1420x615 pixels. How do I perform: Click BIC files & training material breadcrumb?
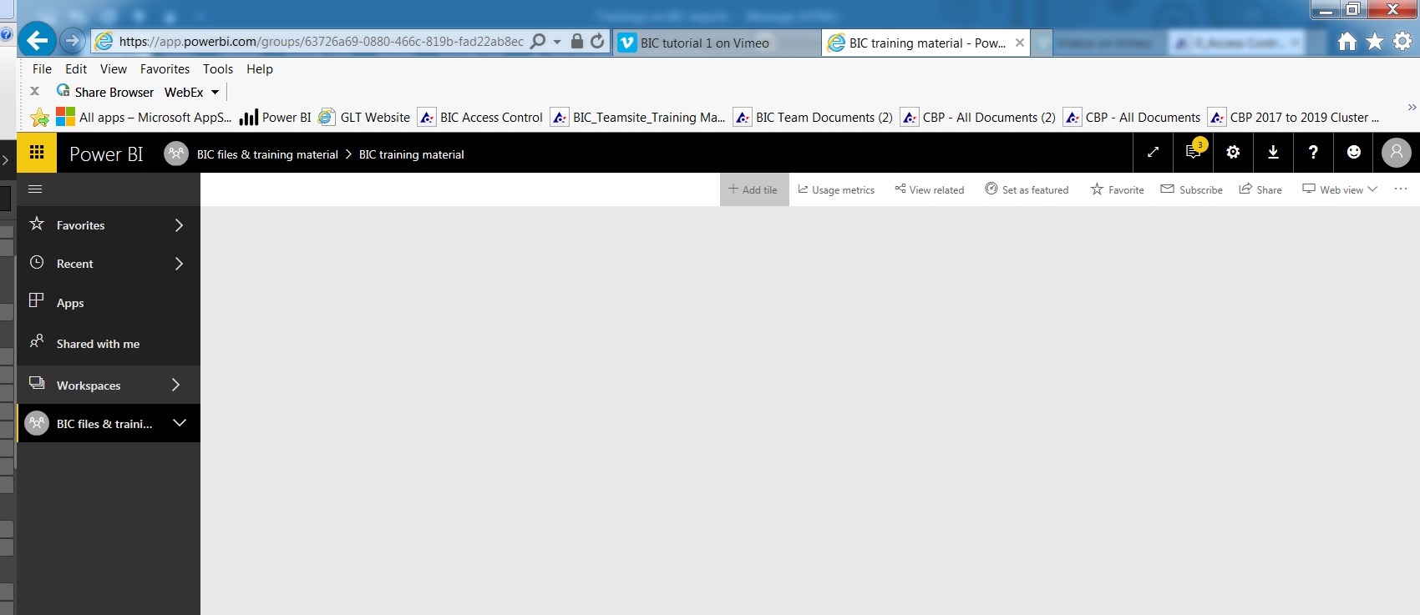pyautogui.click(x=267, y=154)
